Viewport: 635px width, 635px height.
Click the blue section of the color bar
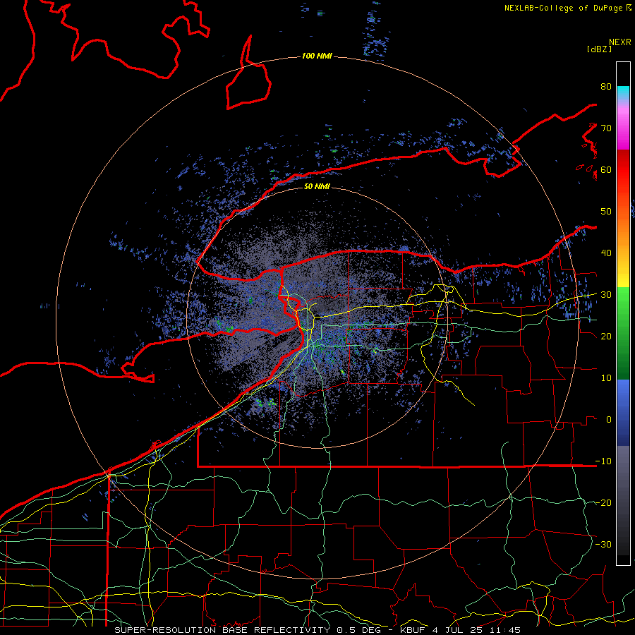[623, 413]
